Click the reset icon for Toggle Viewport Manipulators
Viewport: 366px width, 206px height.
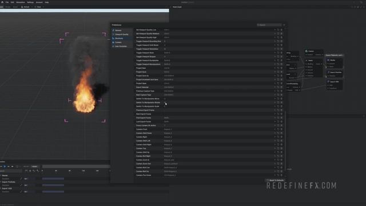point(279,64)
